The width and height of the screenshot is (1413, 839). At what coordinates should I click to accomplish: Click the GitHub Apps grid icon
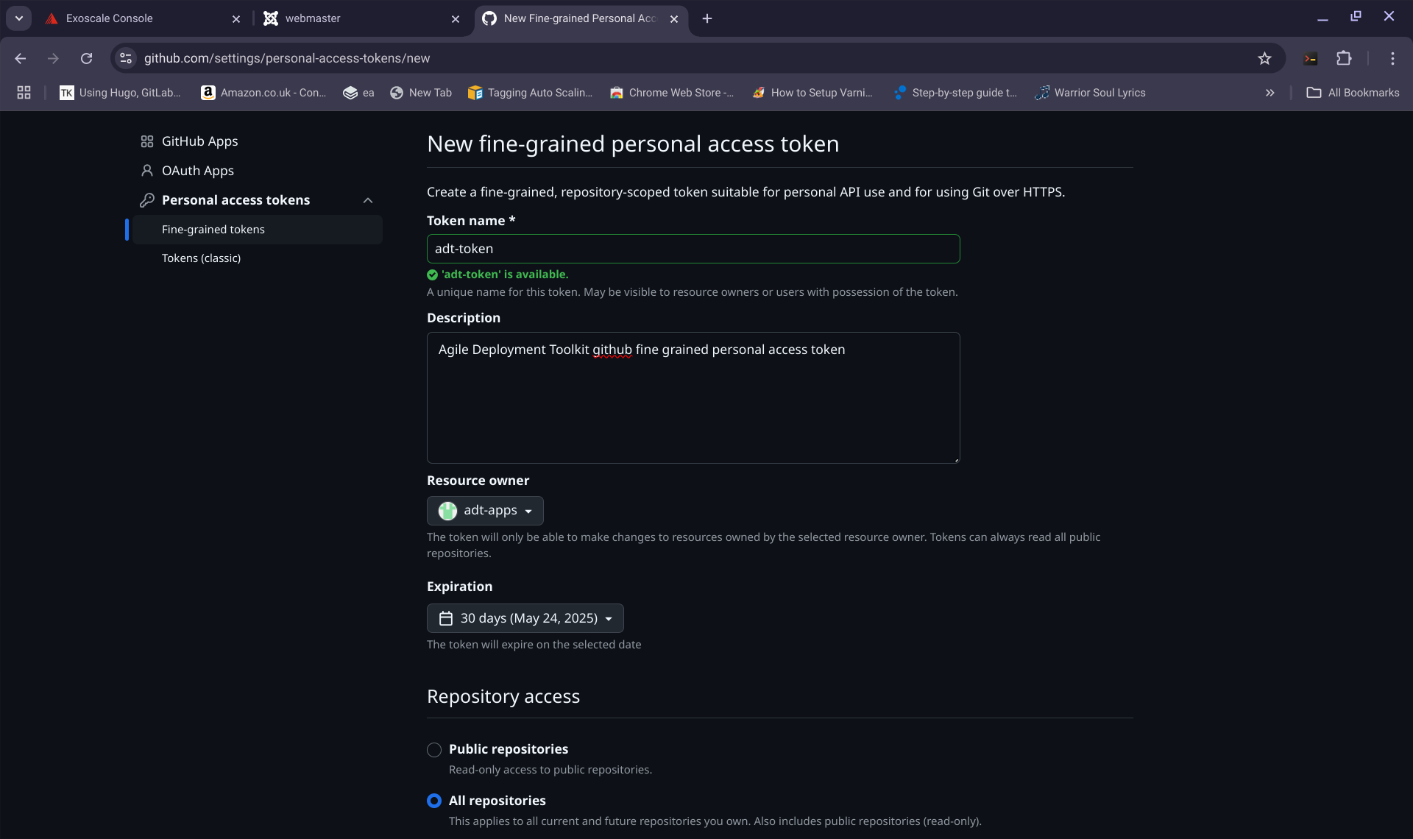147,141
